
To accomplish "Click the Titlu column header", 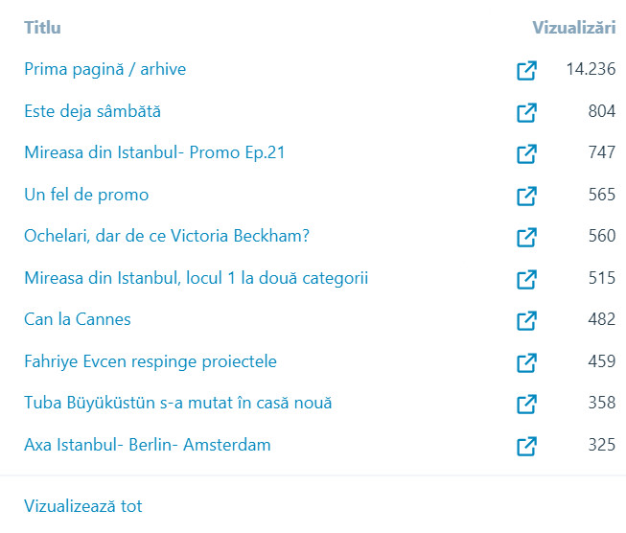I will [42, 28].
